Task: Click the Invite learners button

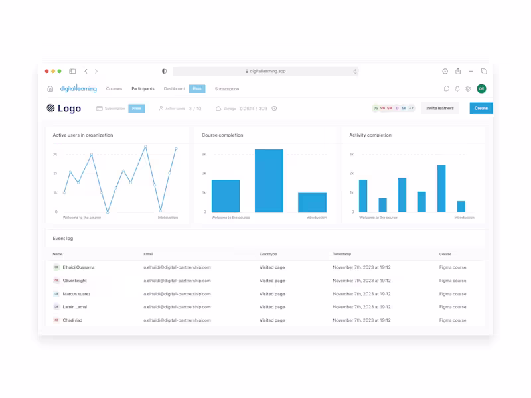Action: [440, 108]
